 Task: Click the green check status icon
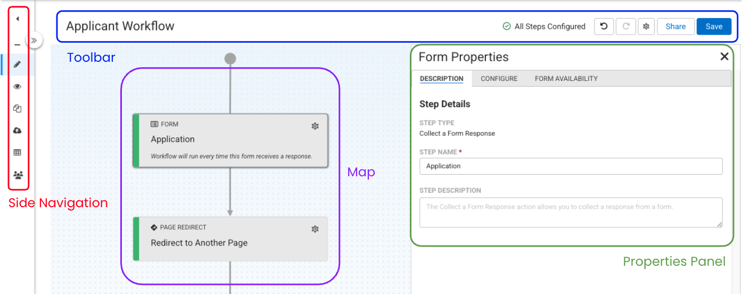507,26
